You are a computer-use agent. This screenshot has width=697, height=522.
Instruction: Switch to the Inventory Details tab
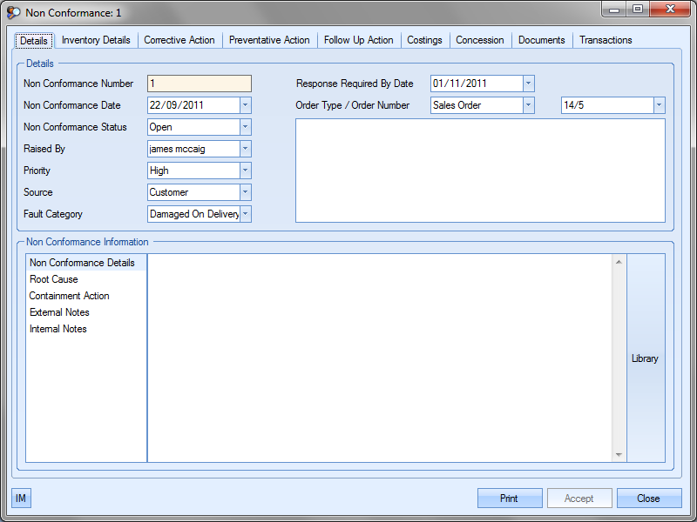point(96,40)
